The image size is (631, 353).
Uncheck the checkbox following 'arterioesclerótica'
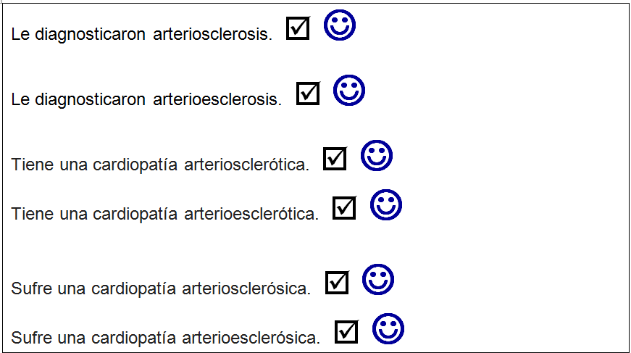tap(344, 208)
